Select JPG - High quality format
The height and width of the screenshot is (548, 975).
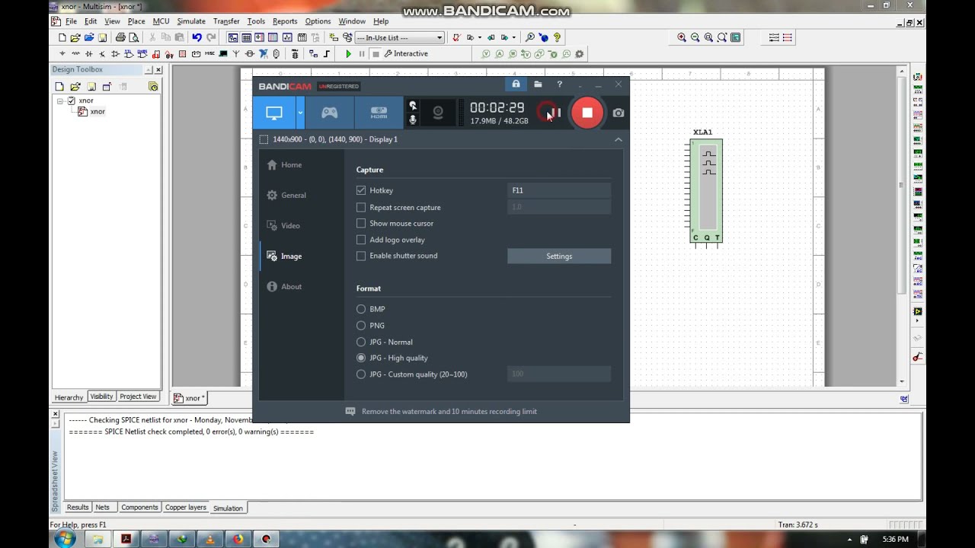(x=361, y=358)
